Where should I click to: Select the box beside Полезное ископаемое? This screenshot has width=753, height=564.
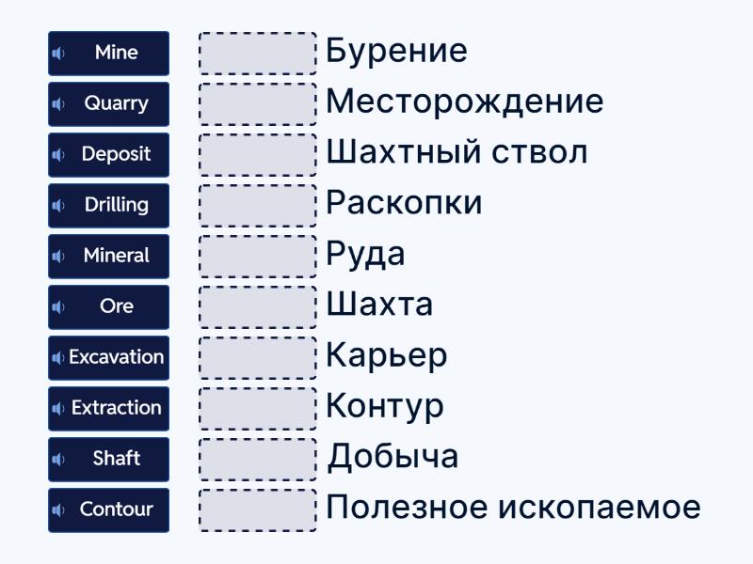pos(257,510)
